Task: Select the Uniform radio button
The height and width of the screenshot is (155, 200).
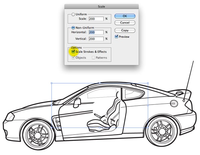Action: tap(73, 14)
